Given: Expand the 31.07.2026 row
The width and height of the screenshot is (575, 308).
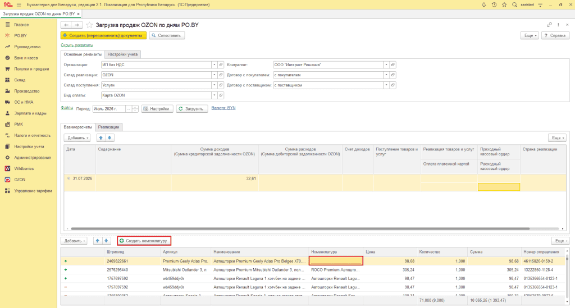Looking at the screenshot, I should (x=69, y=178).
